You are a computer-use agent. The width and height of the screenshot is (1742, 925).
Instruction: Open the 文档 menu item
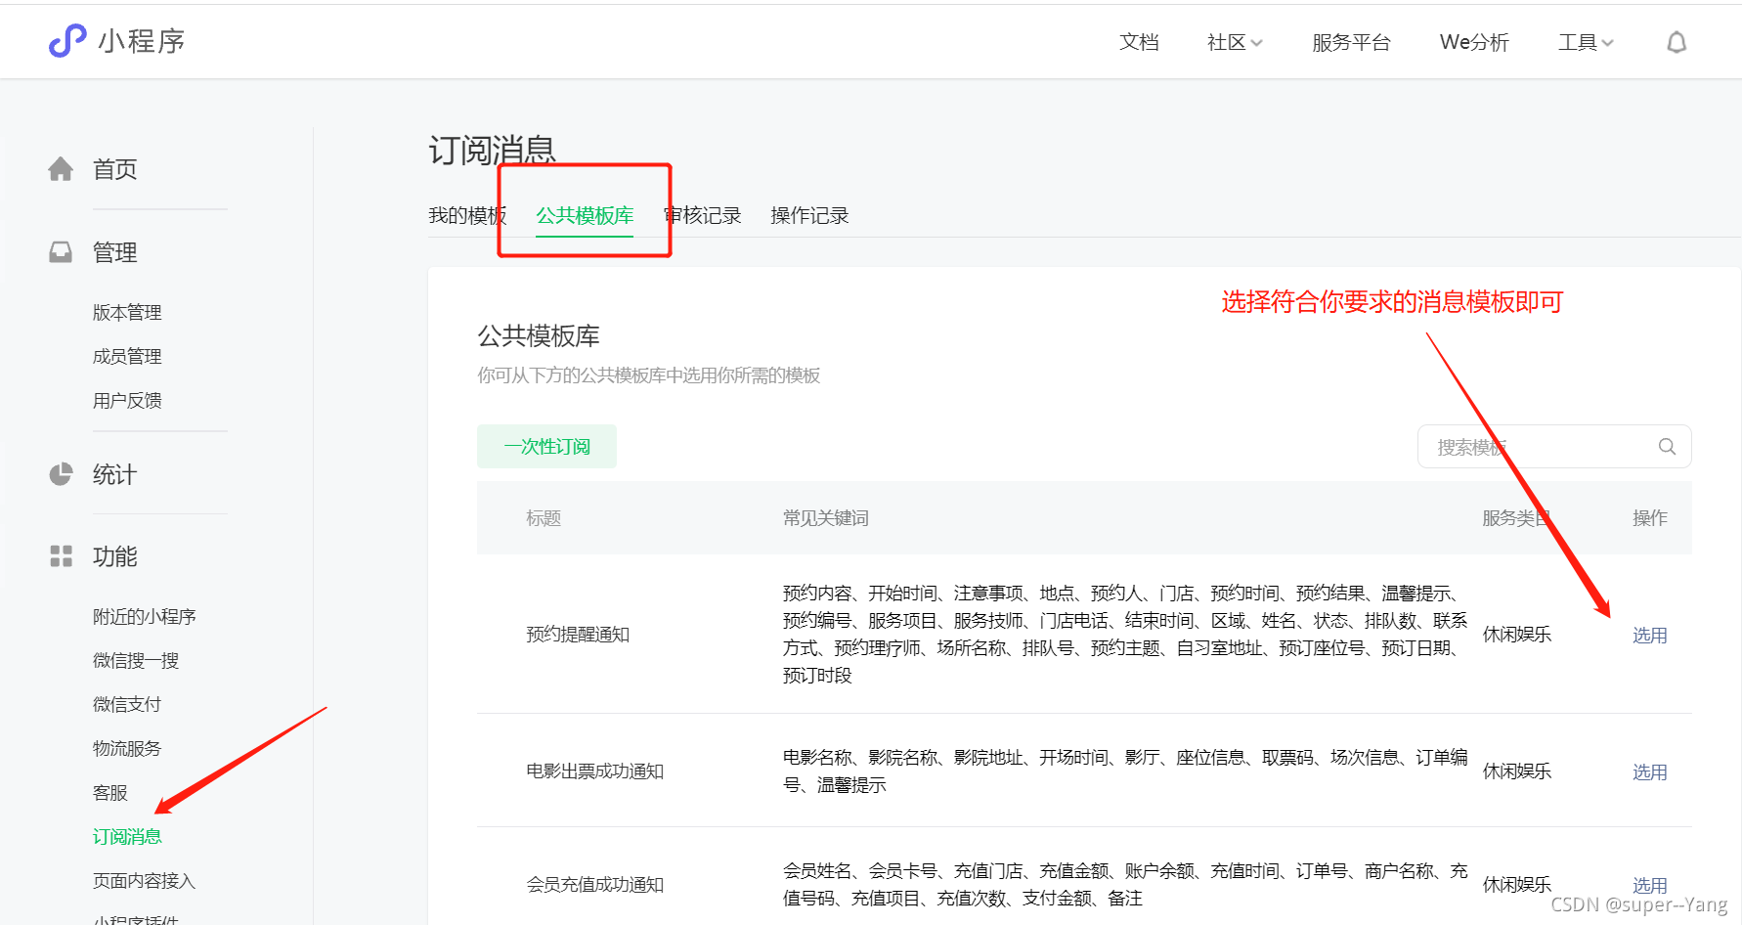click(1139, 42)
